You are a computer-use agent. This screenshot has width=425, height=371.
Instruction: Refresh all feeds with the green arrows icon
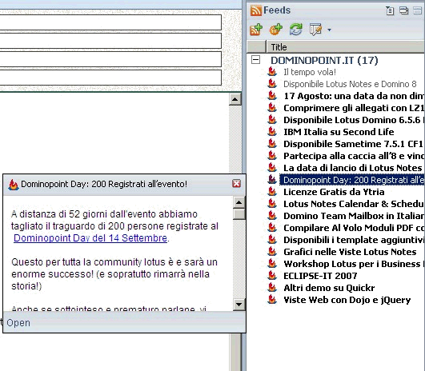click(x=295, y=30)
